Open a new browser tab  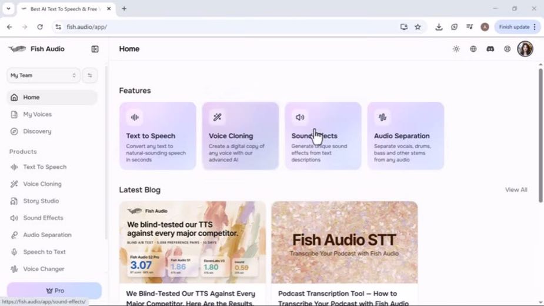pos(124,9)
